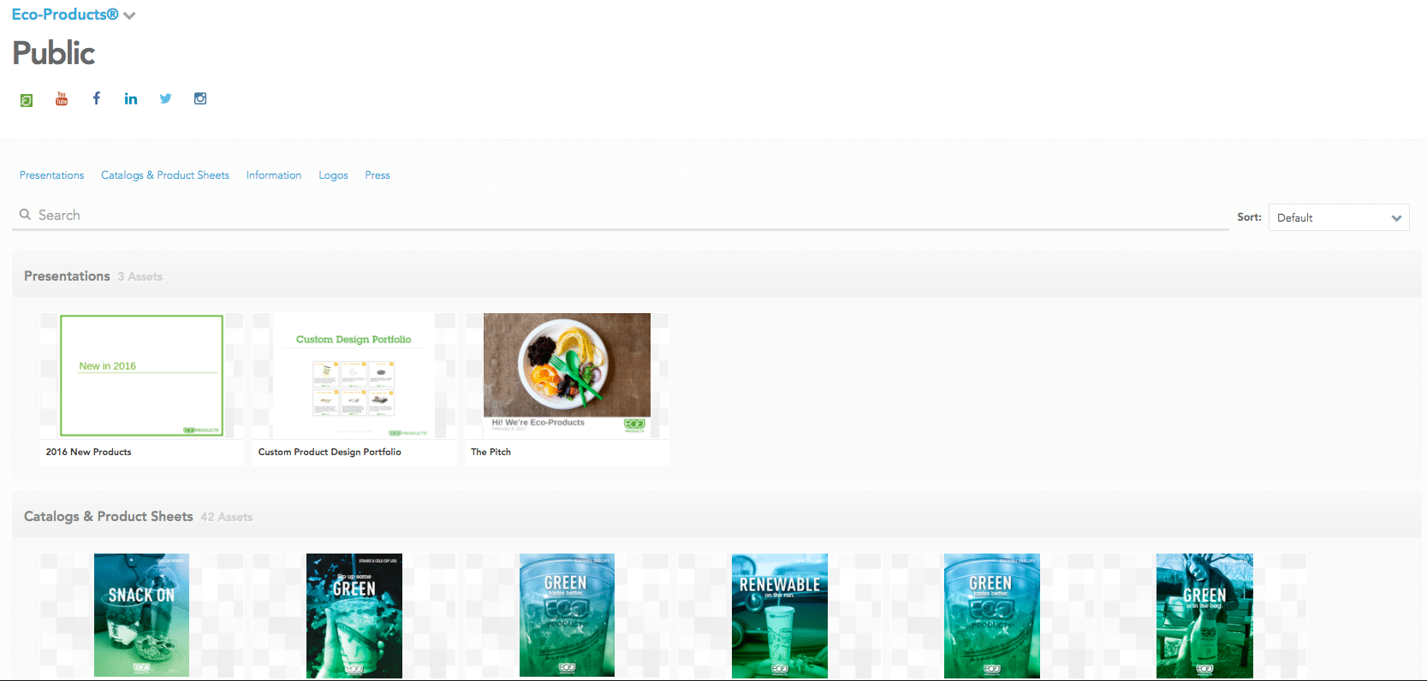Click the Catalogs & Product Sheets section heading

109,516
